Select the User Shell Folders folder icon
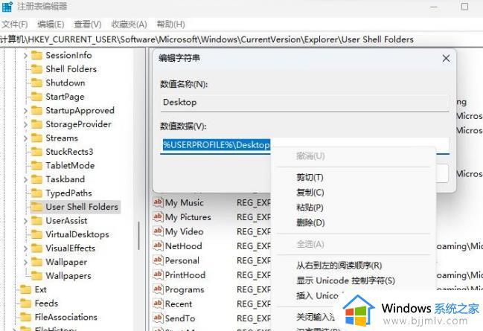Screen dimensions: 483x331 (36, 207)
